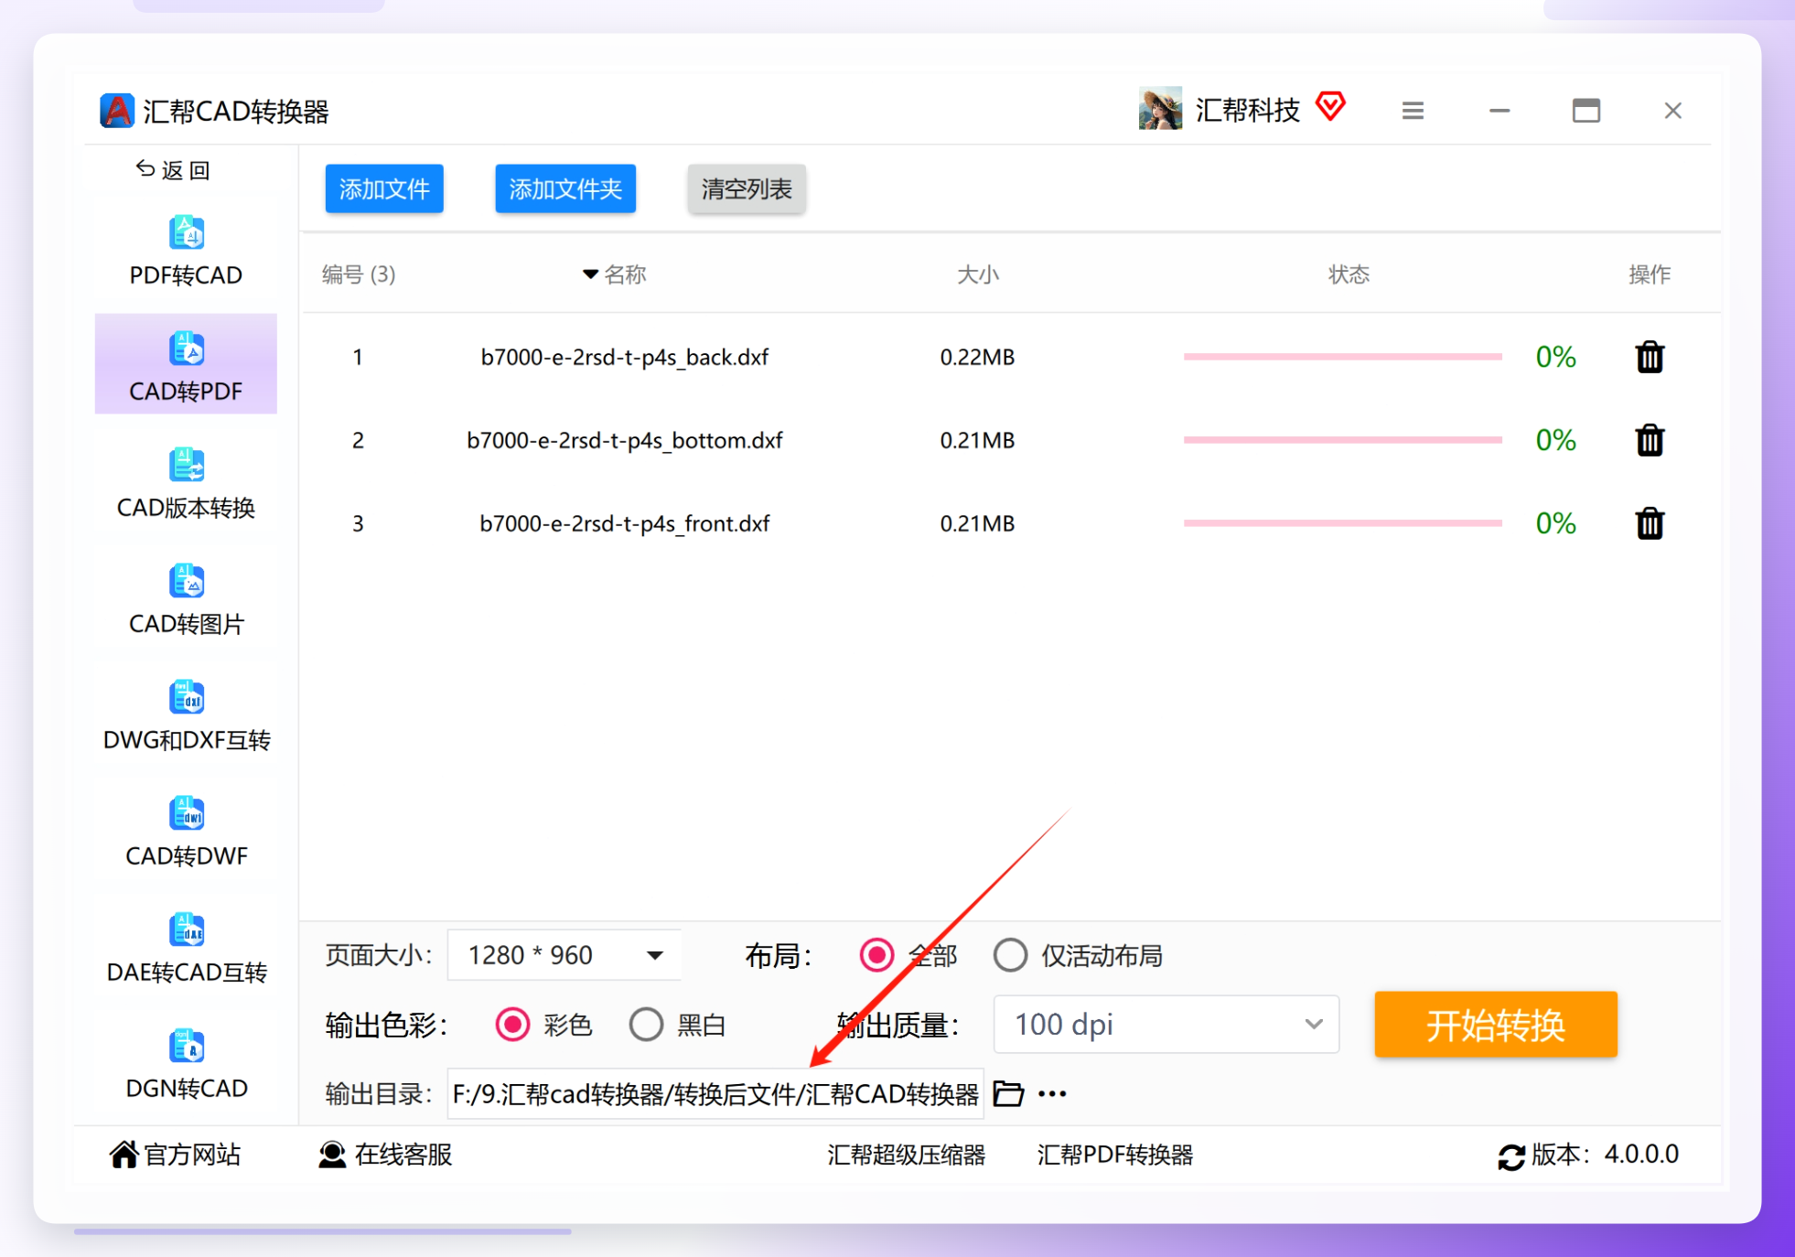Select the 彩色 output color radio button
The width and height of the screenshot is (1795, 1257).
[512, 1025]
